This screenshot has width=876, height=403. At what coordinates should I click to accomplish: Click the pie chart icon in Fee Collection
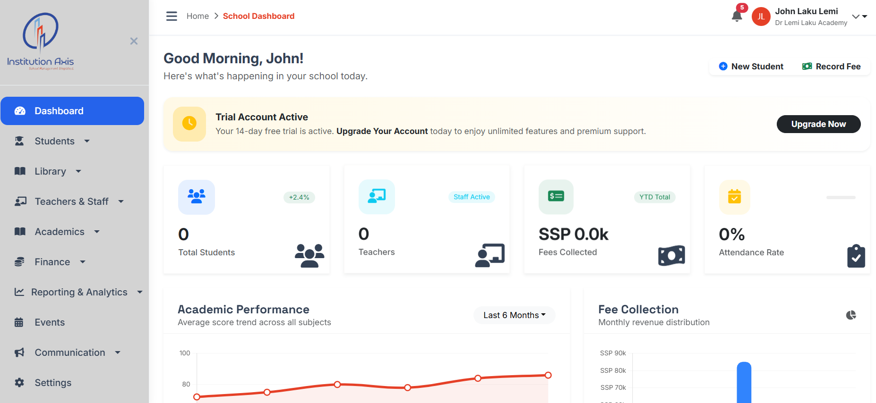(851, 315)
